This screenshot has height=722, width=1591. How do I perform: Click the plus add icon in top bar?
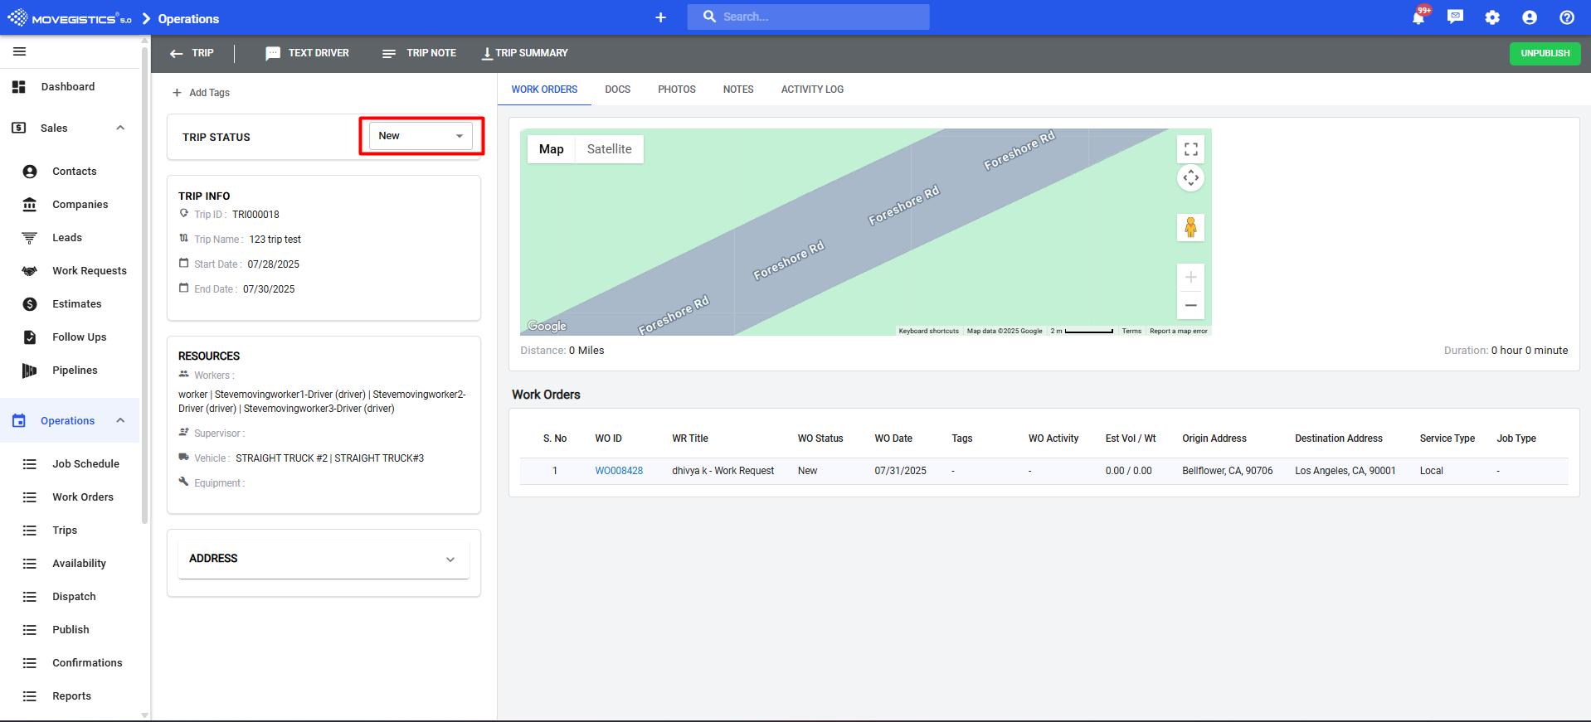click(660, 17)
